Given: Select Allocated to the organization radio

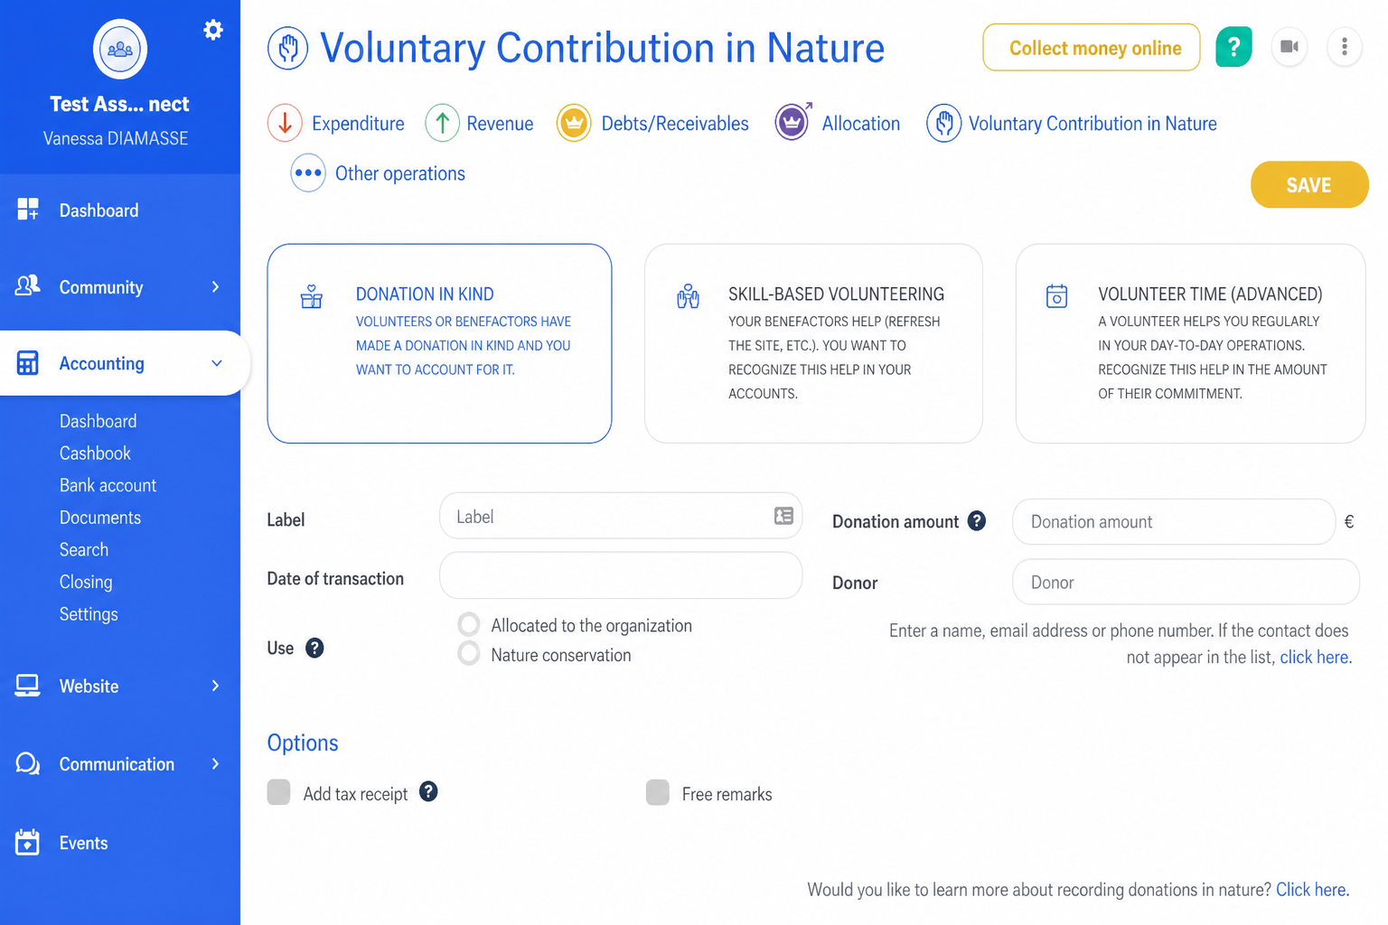Looking at the screenshot, I should (468, 624).
